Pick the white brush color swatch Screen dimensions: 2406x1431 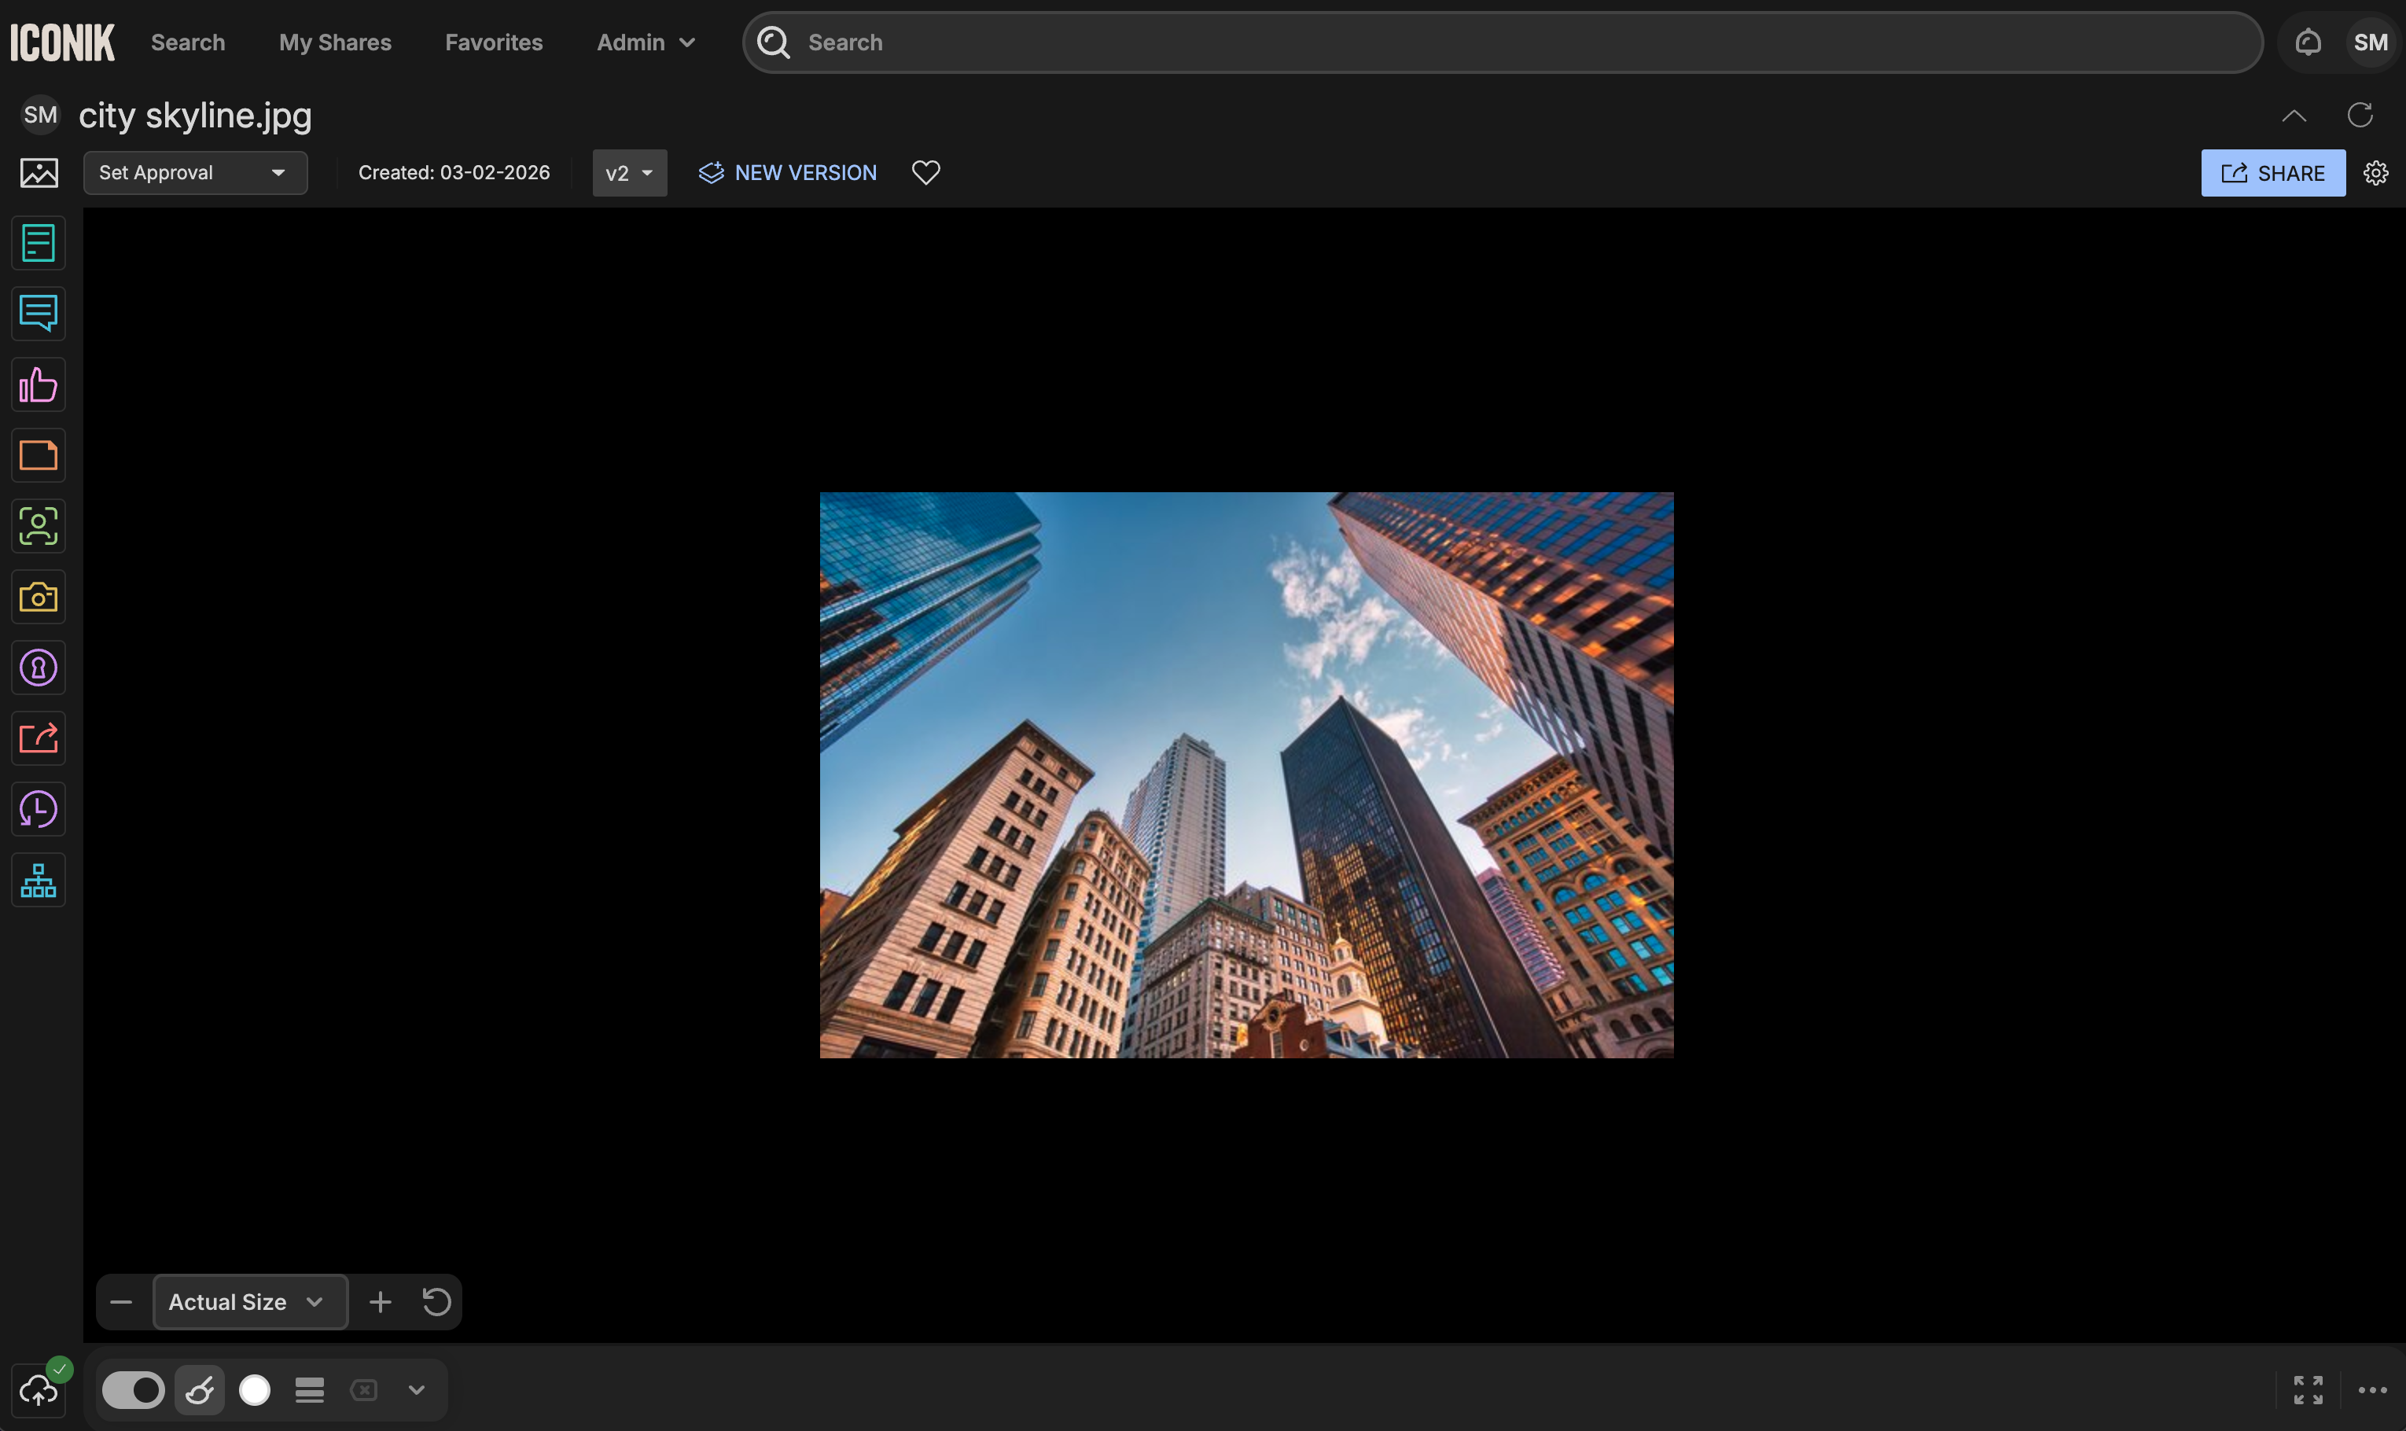pyautogui.click(x=255, y=1389)
